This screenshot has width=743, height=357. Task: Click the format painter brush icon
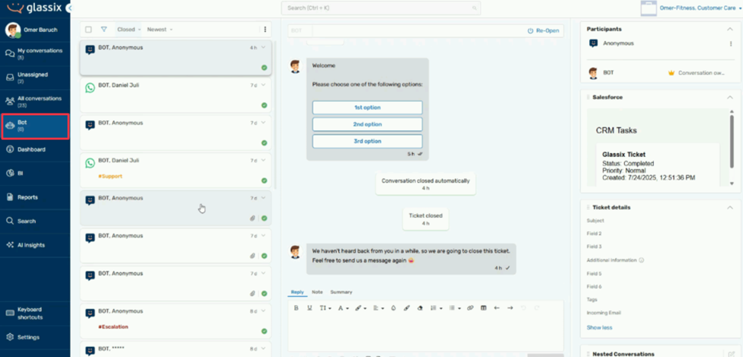406,308
